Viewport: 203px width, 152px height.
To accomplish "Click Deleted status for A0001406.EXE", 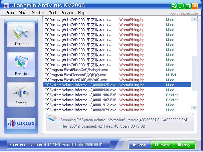I will click(172, 95).
